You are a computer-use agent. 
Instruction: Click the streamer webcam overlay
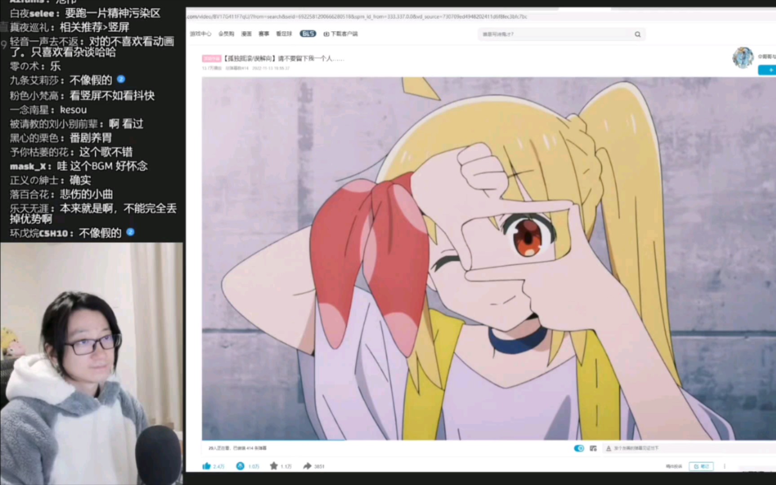(92, 364)
